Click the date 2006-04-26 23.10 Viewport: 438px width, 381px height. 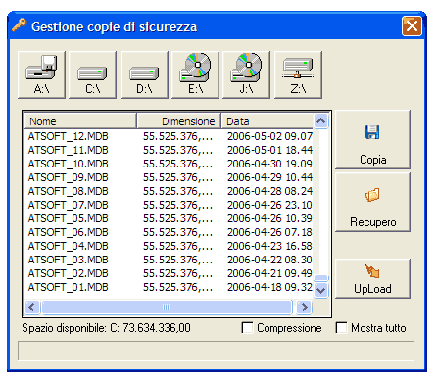[x=269, y=205]
